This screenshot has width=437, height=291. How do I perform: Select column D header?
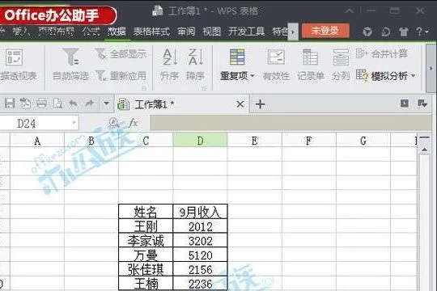tap(200, 140)
